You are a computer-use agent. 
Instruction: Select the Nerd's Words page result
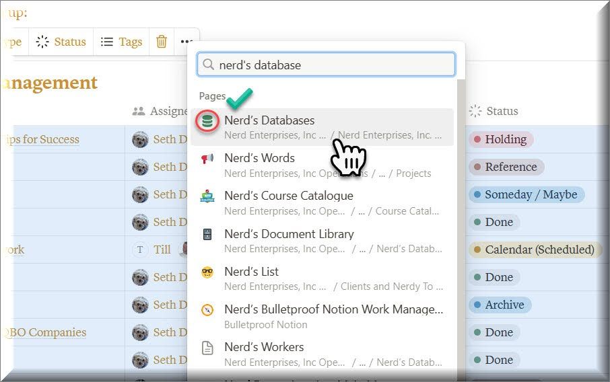(x=322, y=165)
